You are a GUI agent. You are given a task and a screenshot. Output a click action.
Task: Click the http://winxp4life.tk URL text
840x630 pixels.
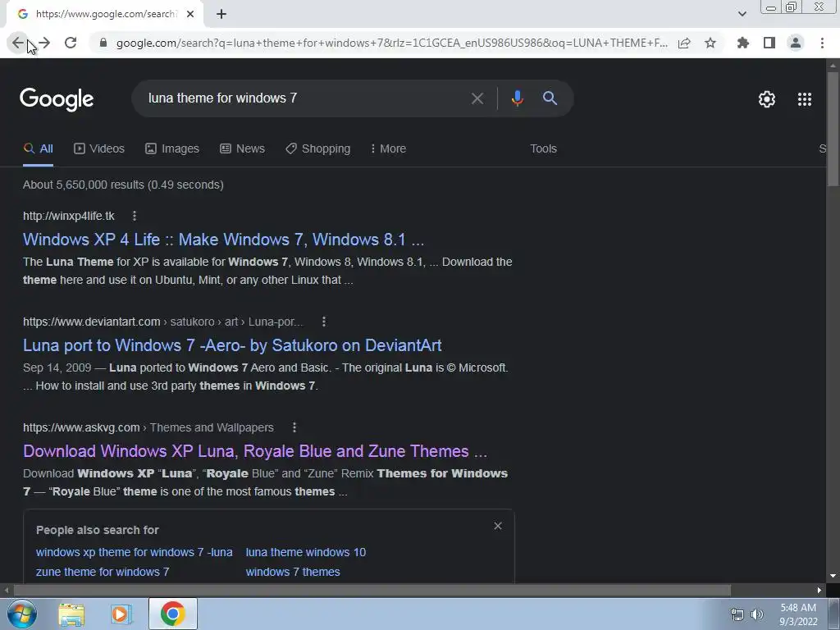(x=69, y=216)
